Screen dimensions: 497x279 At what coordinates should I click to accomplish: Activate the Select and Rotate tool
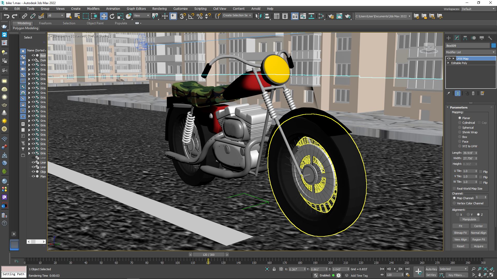(x=112, y=16)
